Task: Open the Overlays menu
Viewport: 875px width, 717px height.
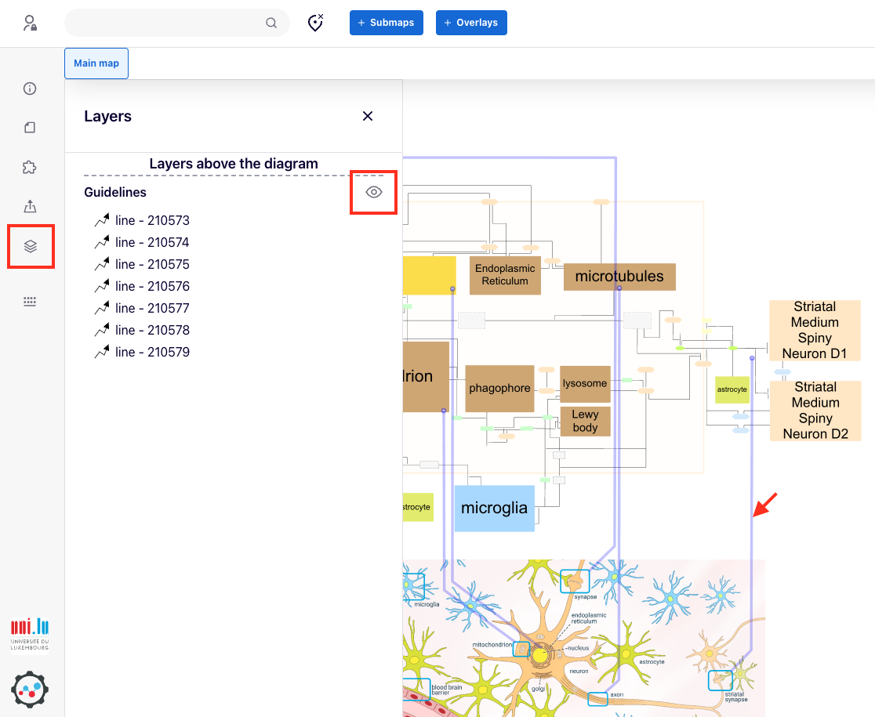Action: click(x=471, y=23)
